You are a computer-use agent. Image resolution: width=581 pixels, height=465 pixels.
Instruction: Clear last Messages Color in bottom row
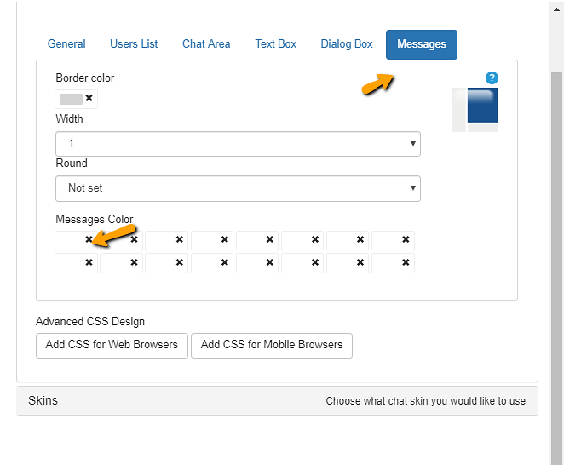pos(406,263)
